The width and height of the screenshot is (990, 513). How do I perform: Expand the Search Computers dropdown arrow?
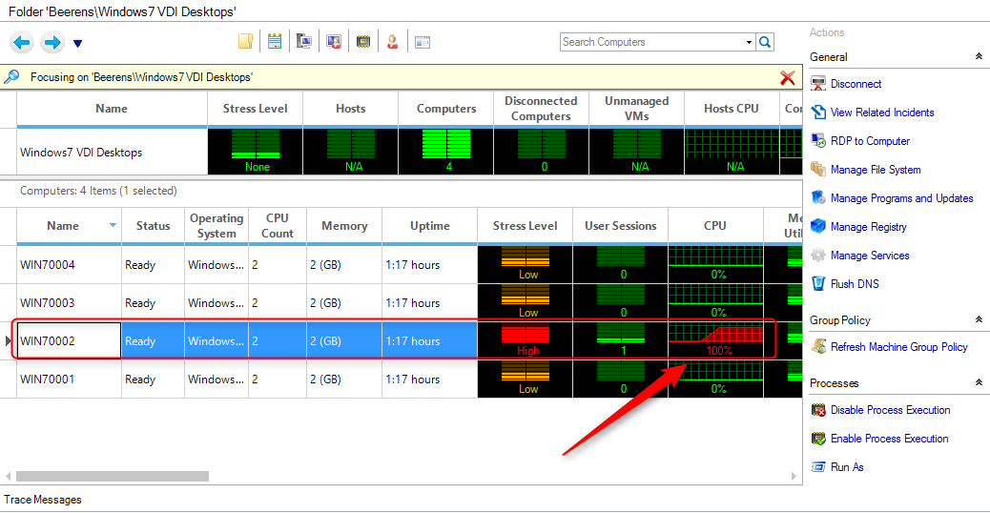pos(749,42)
